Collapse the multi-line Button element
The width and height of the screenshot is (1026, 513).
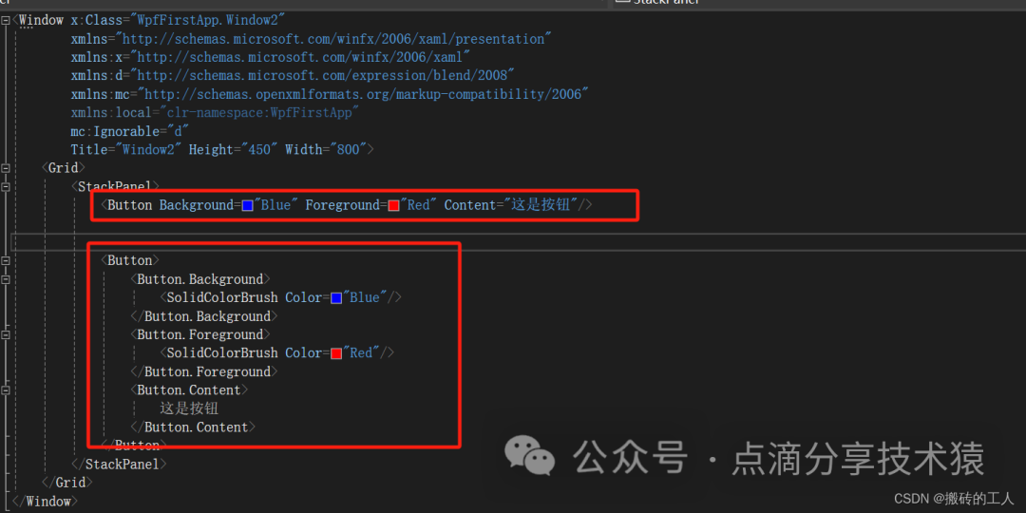(x=7, y=260)
